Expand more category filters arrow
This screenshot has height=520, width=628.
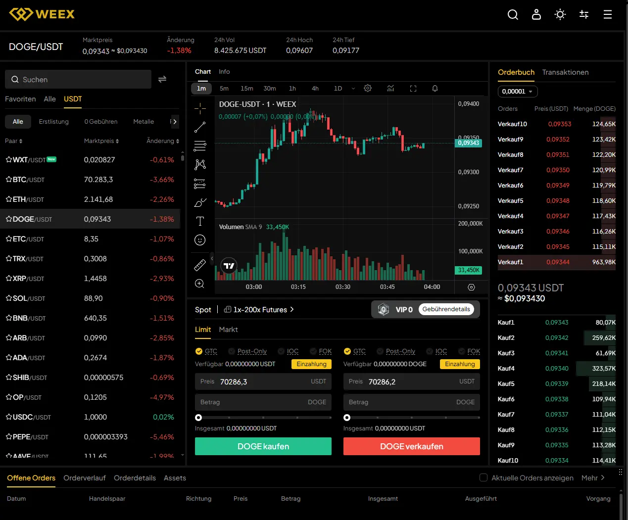pos(174,121)
